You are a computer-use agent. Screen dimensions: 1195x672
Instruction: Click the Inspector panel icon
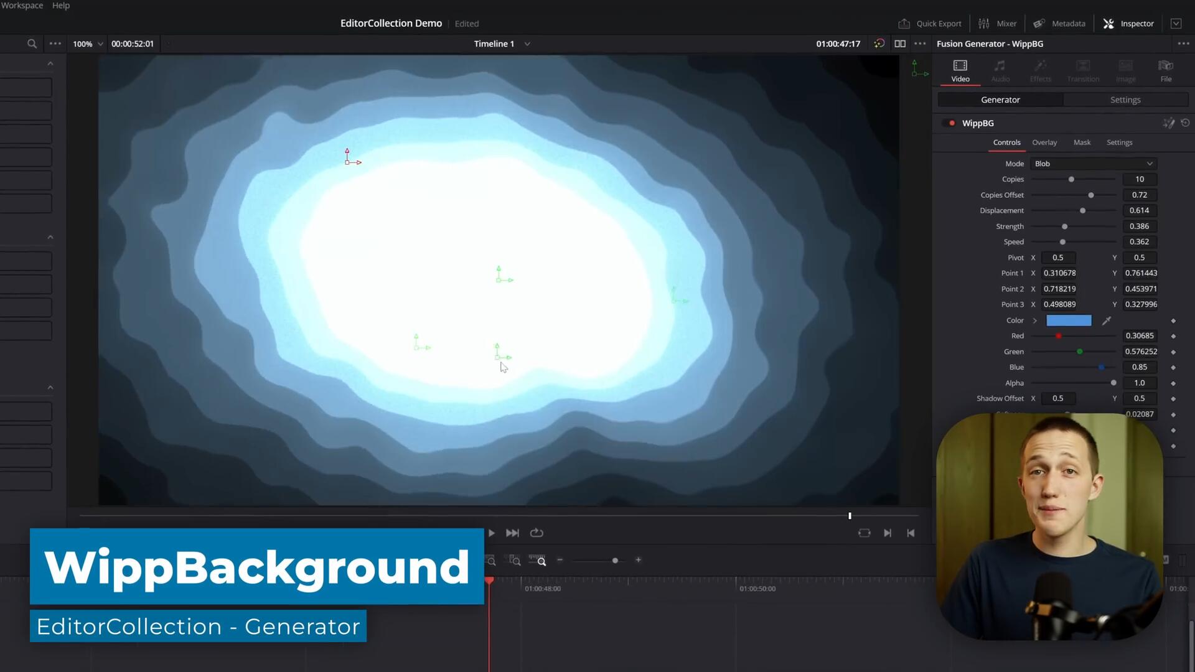1109,23
